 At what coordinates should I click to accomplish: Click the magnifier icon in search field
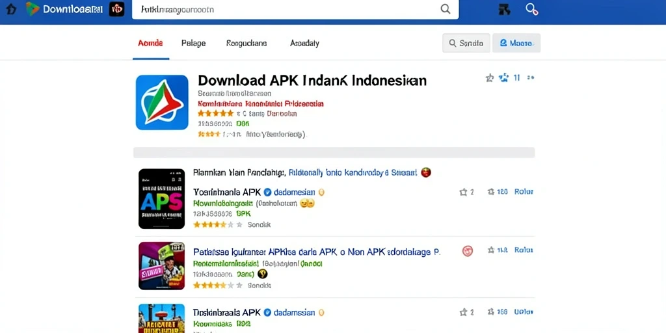[x=445, y=9]
